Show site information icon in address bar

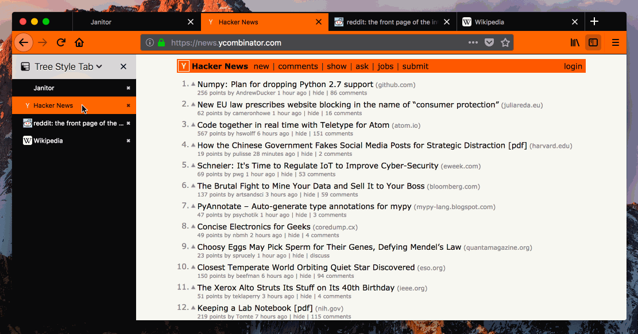pos(150,42)
